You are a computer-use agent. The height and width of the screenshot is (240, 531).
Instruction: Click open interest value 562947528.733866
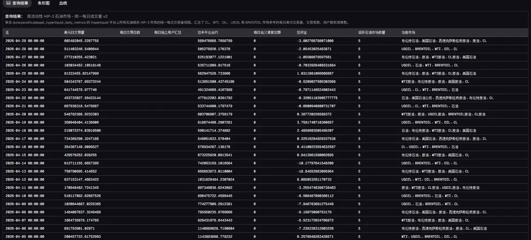214,73
